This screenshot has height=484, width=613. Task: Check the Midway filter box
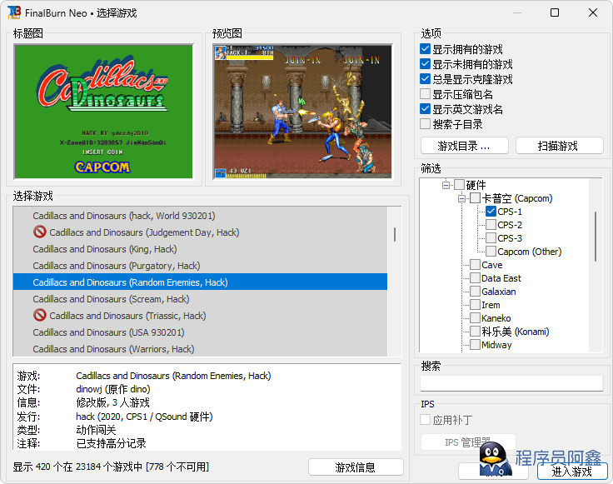475,344
